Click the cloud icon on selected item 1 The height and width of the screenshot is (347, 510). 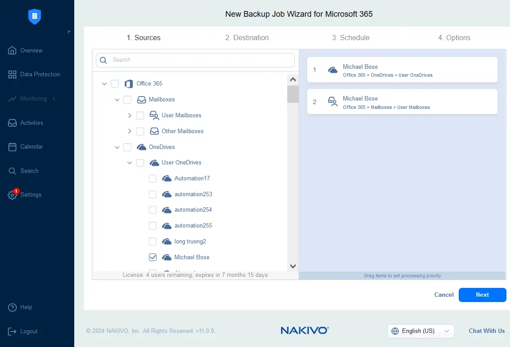tap(332, 70)
